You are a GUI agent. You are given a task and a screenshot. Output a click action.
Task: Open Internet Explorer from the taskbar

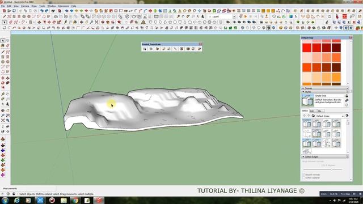(16, 200)
